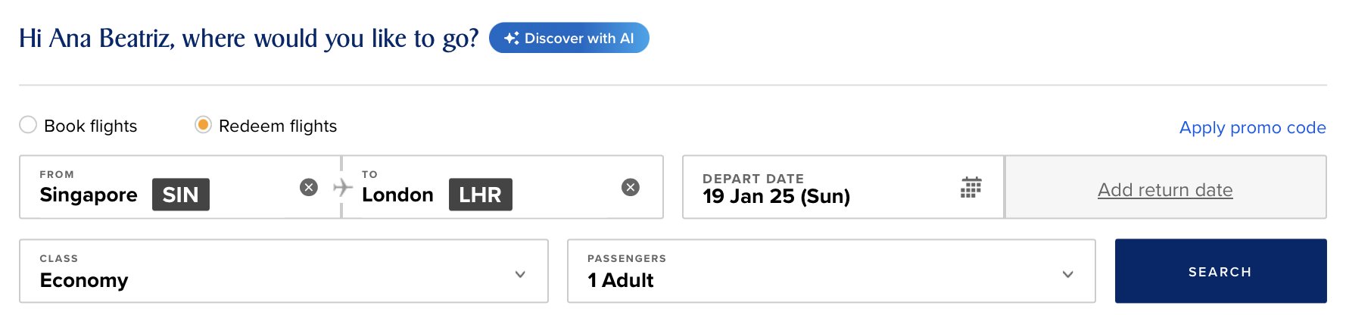The width and height of the screenshot is (1346, 315).
Task: Click Add return date link
Action: (1165, 190)
